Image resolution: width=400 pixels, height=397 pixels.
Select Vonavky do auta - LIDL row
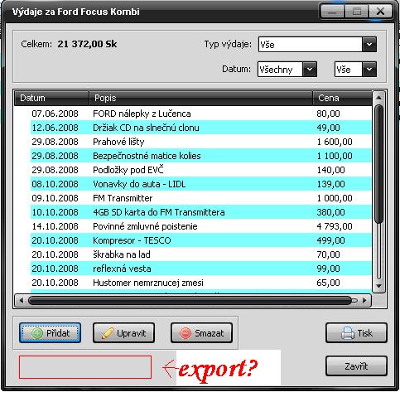pos(200,184)
